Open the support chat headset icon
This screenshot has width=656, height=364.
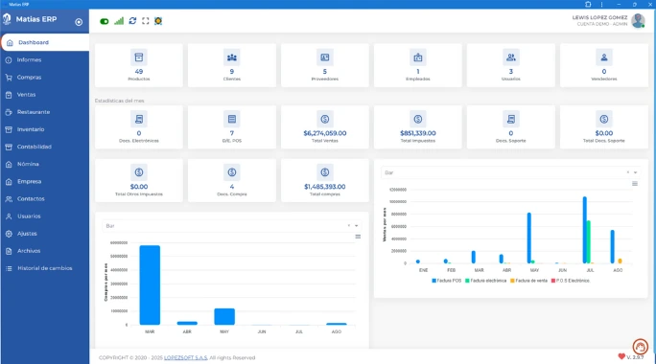640,347
